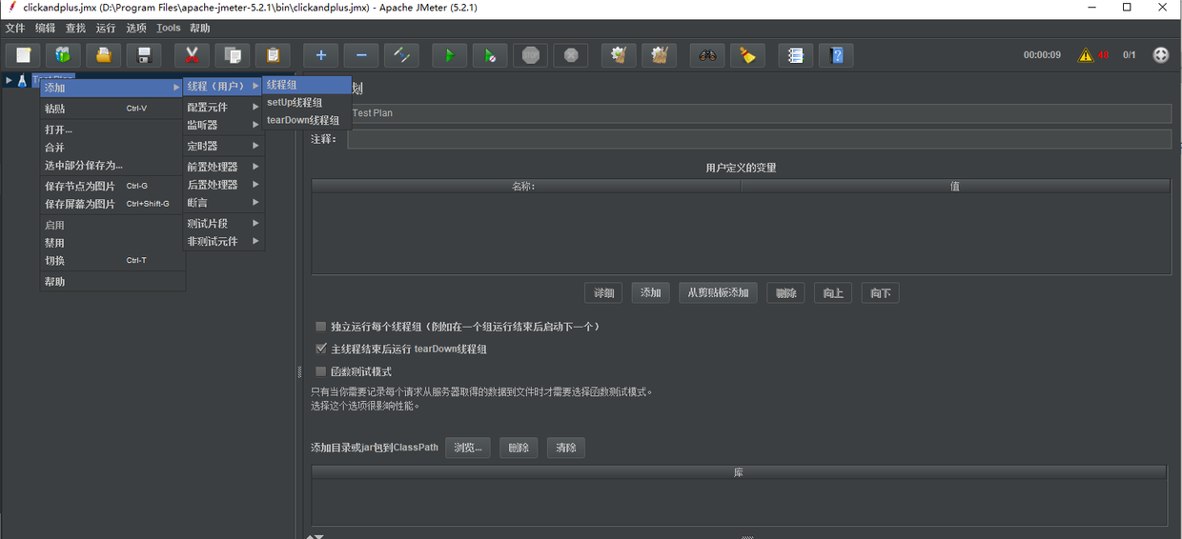Expand 配置元件 submenu

point(223,108)
